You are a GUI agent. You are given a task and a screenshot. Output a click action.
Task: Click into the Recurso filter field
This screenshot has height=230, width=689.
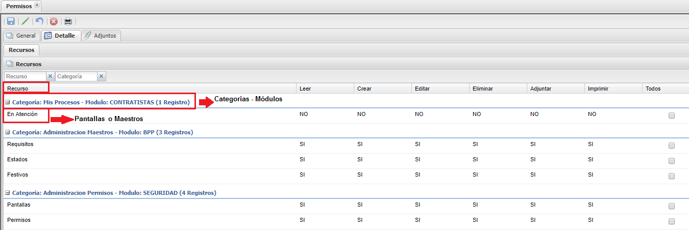point(25,76)
